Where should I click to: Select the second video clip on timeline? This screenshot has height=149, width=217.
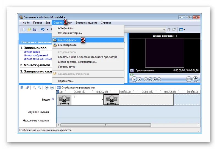pos(139,100)
